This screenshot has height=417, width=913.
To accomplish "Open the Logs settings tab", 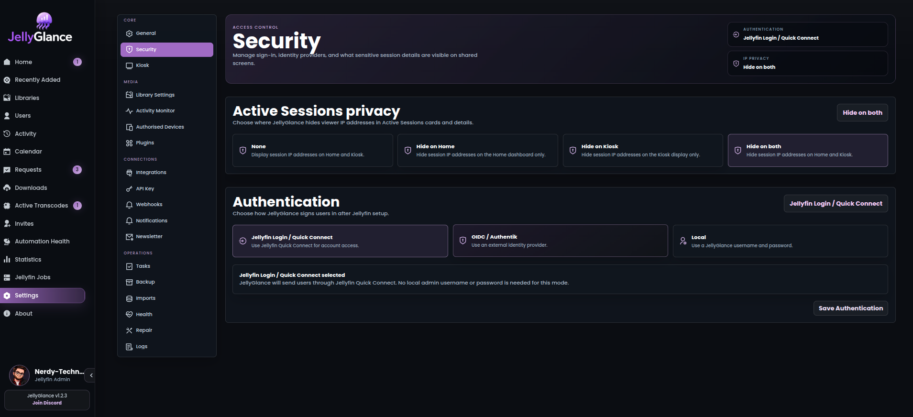I will click(x=167, y=347).
